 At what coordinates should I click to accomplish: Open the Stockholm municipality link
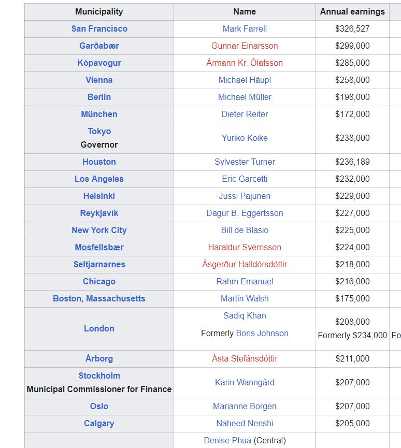pyautogui.click(x=99, y=375)
